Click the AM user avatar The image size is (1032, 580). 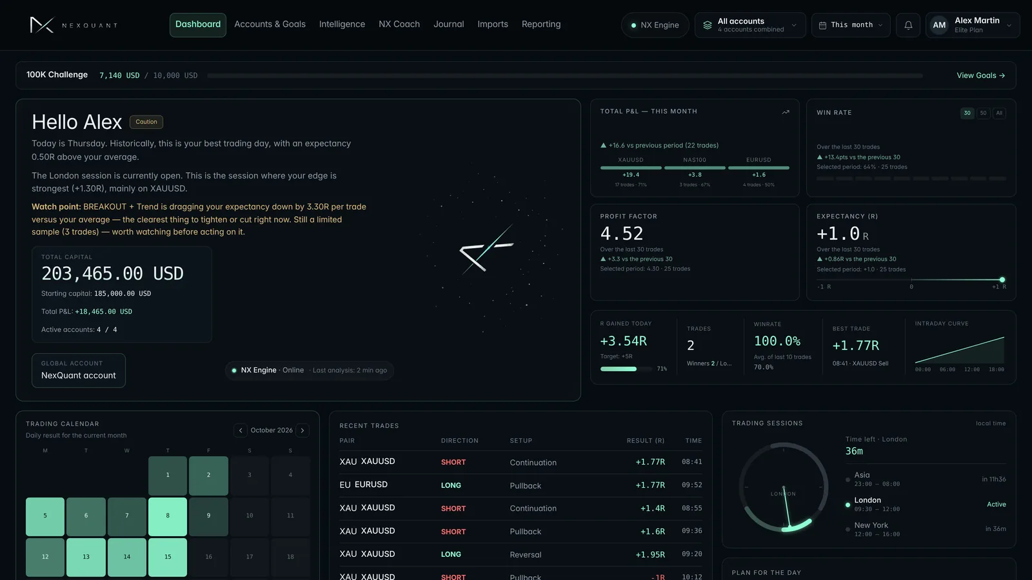(939, 25)
